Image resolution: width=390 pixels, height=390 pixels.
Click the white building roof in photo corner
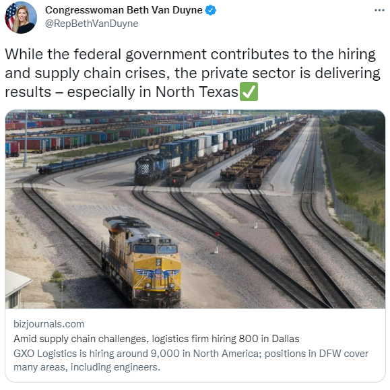(18, 281)
